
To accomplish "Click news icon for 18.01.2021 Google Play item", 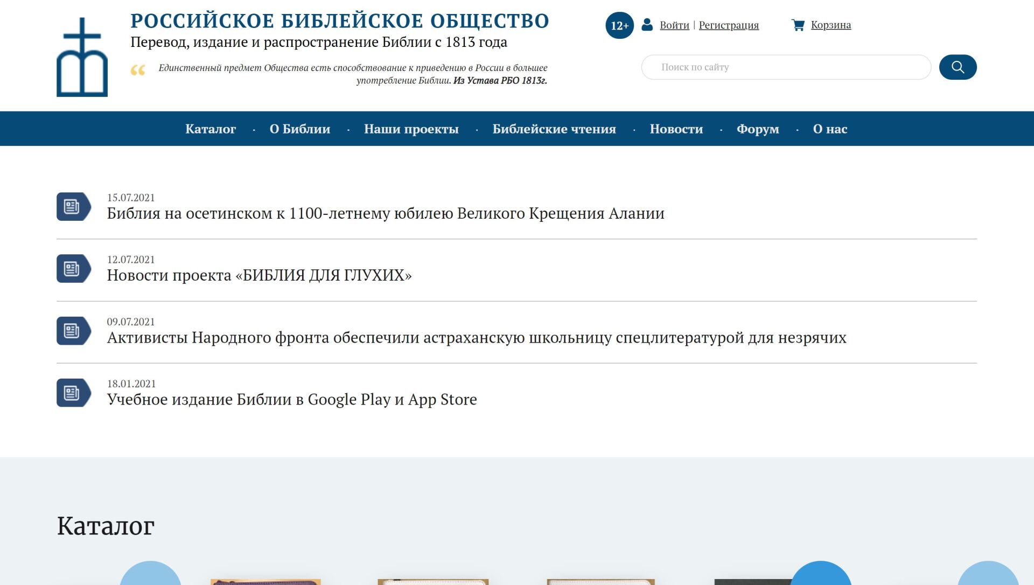I will pyautogui.click(x=74, y=393).
